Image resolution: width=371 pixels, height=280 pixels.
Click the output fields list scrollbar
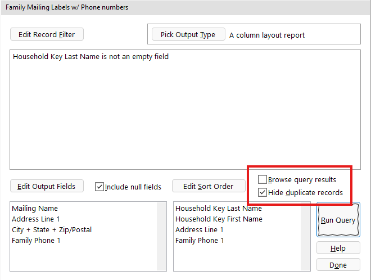[x=162, y=236]
